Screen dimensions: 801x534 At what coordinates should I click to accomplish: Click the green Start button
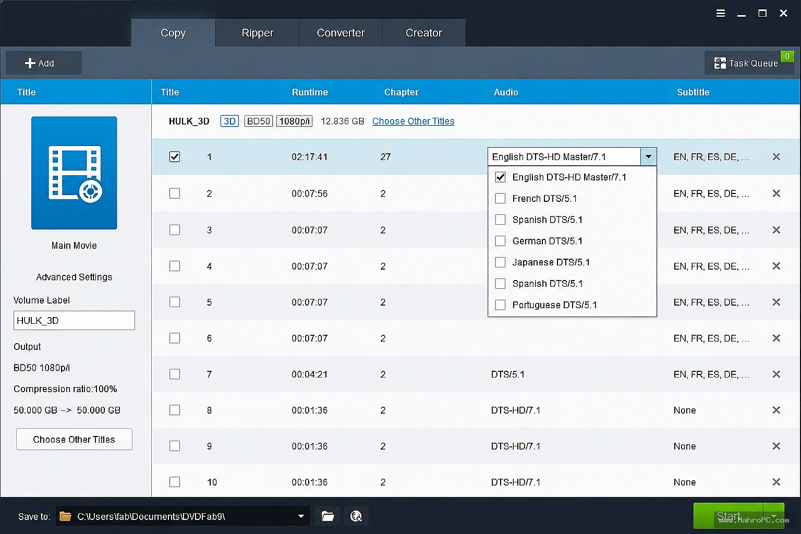coord(729,516)
